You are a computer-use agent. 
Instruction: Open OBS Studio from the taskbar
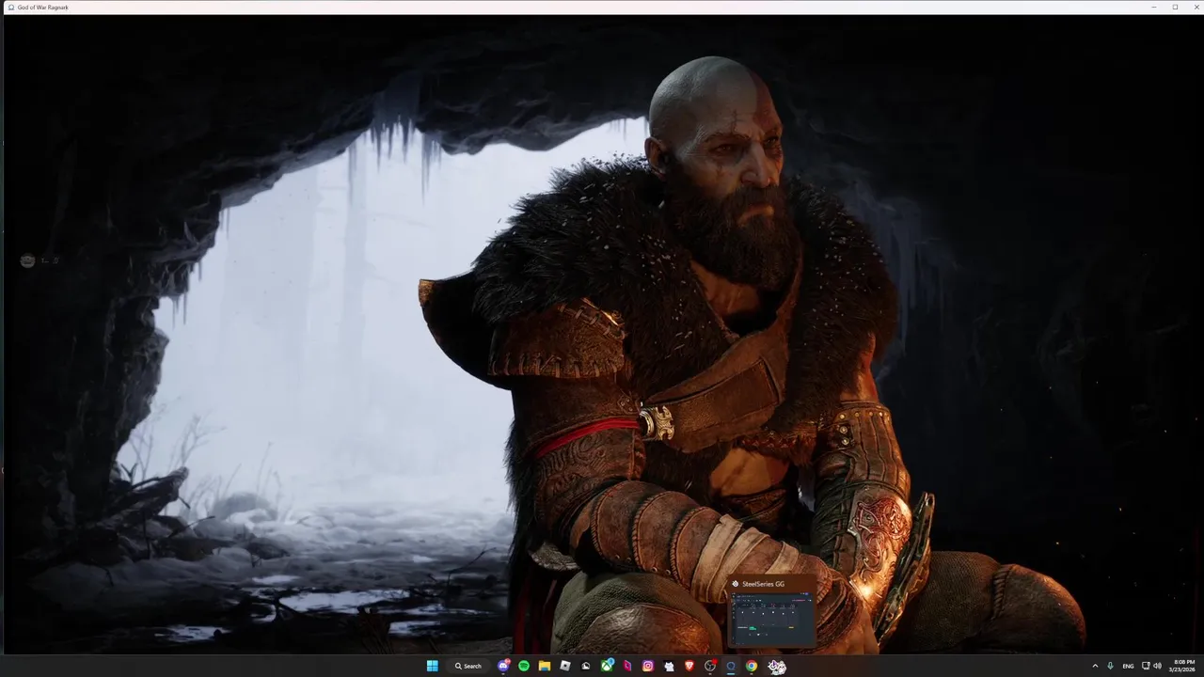coord(710,666)
